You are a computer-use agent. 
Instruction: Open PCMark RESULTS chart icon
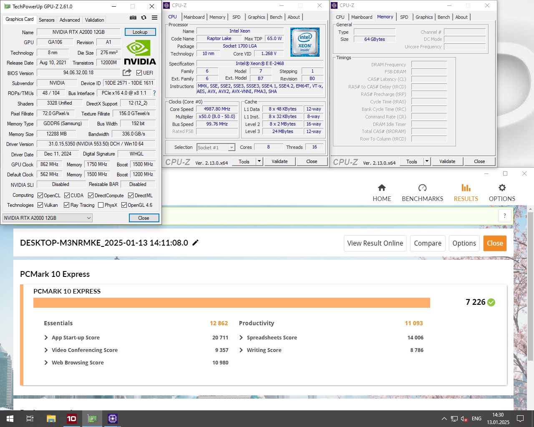point(466,188)
